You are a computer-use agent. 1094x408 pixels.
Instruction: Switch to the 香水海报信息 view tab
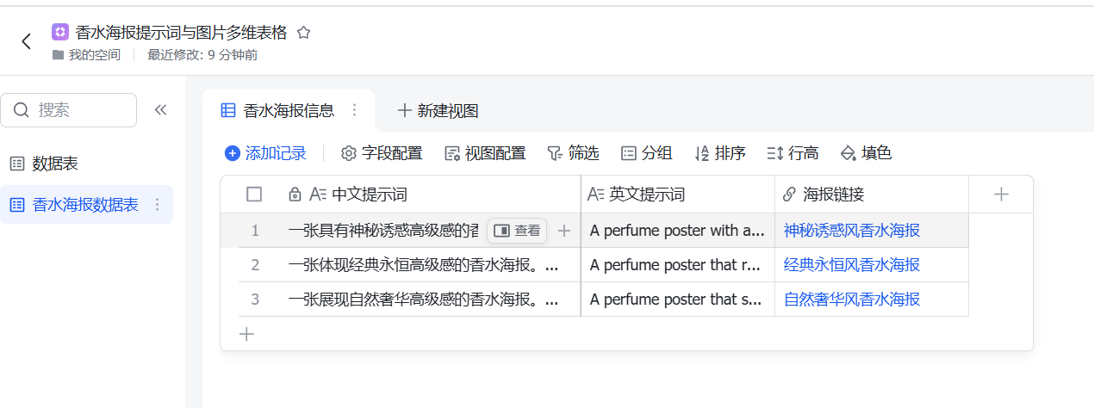[288, 110]
